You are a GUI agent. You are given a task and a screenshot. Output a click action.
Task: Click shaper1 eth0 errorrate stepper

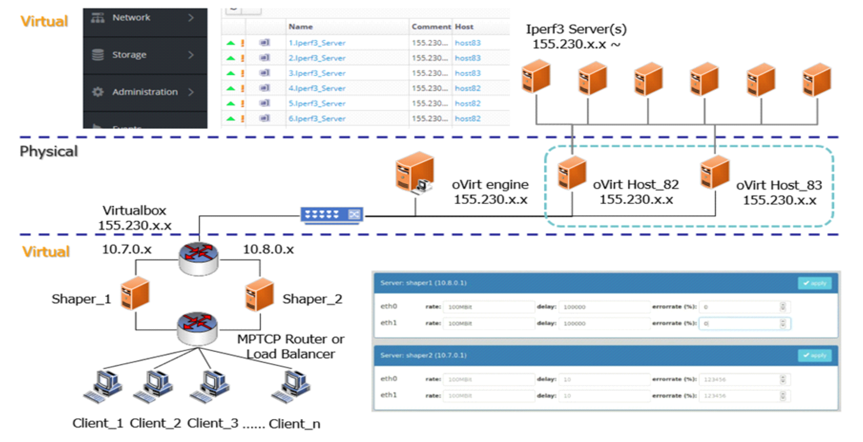(x=783, y=307)
